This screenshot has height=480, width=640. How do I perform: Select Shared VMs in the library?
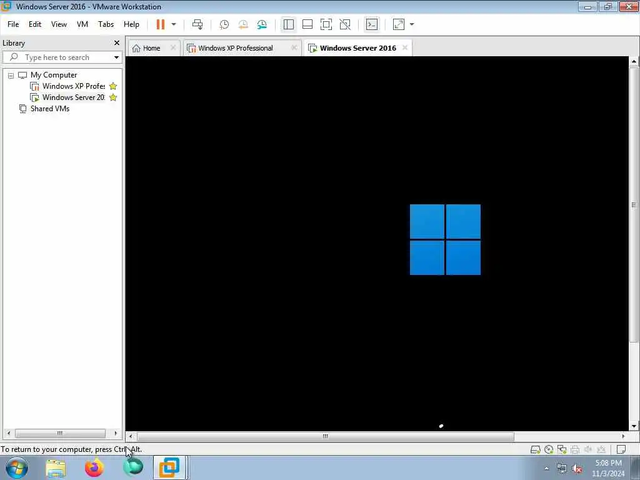coord(49,109)
